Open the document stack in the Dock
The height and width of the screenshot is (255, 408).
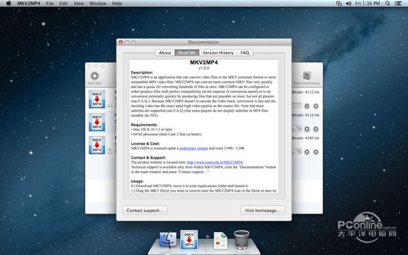[x=220, y=240]
